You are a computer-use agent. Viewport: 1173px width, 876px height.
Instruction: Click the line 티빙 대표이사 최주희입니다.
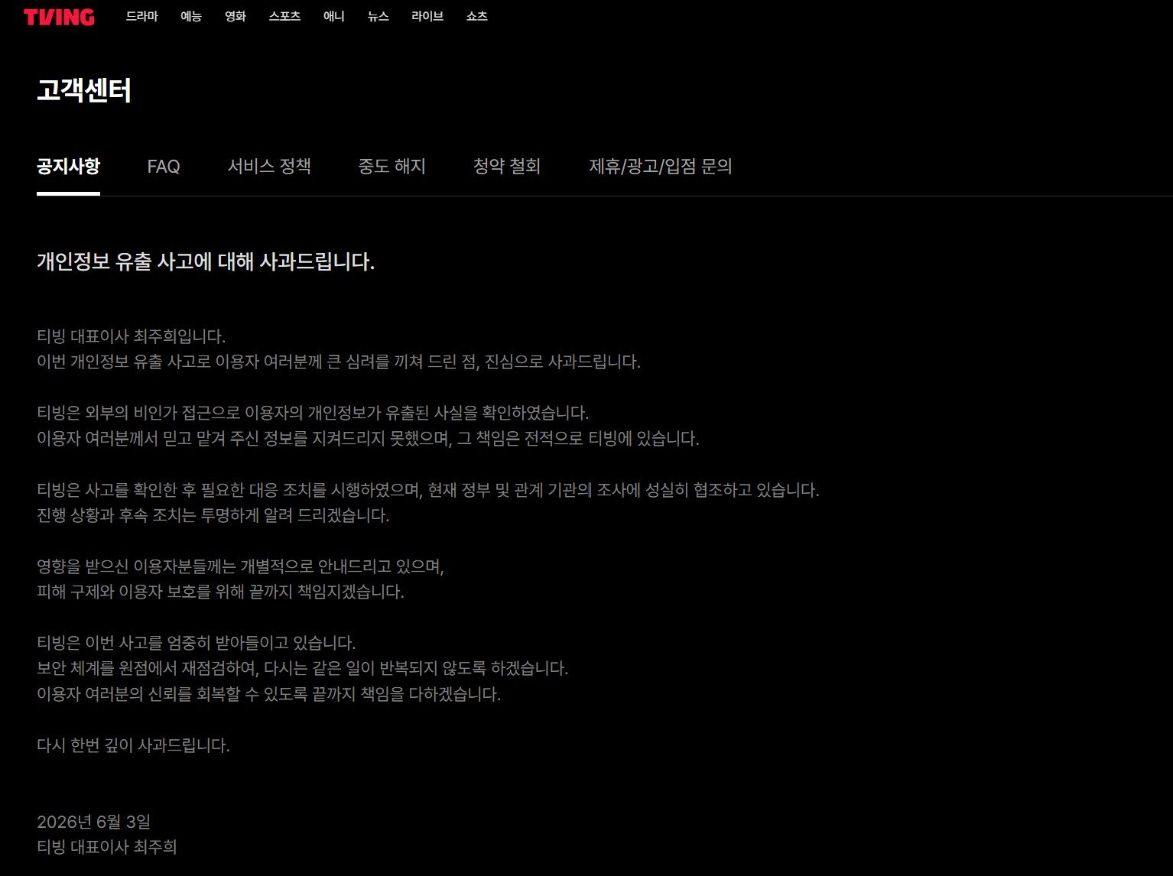[x=131, y=336]
